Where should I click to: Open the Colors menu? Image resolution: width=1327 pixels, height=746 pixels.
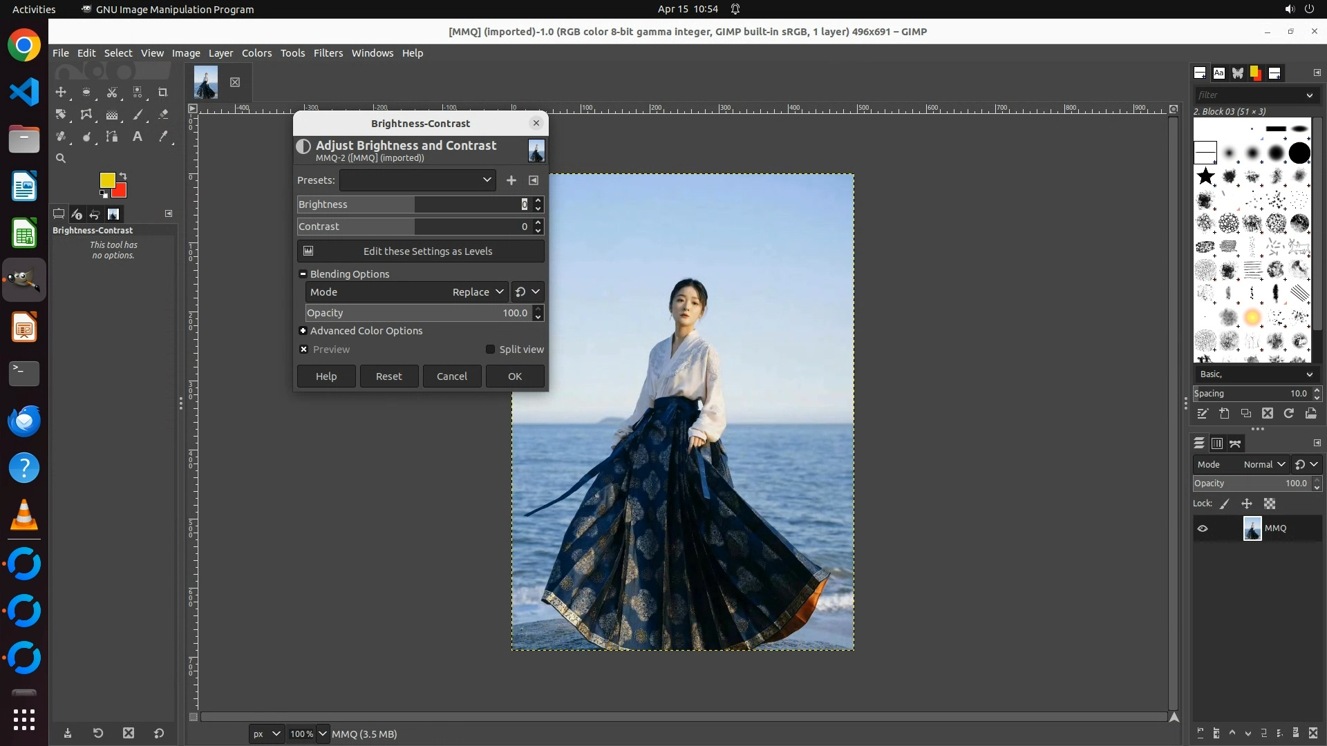point(256,53)
